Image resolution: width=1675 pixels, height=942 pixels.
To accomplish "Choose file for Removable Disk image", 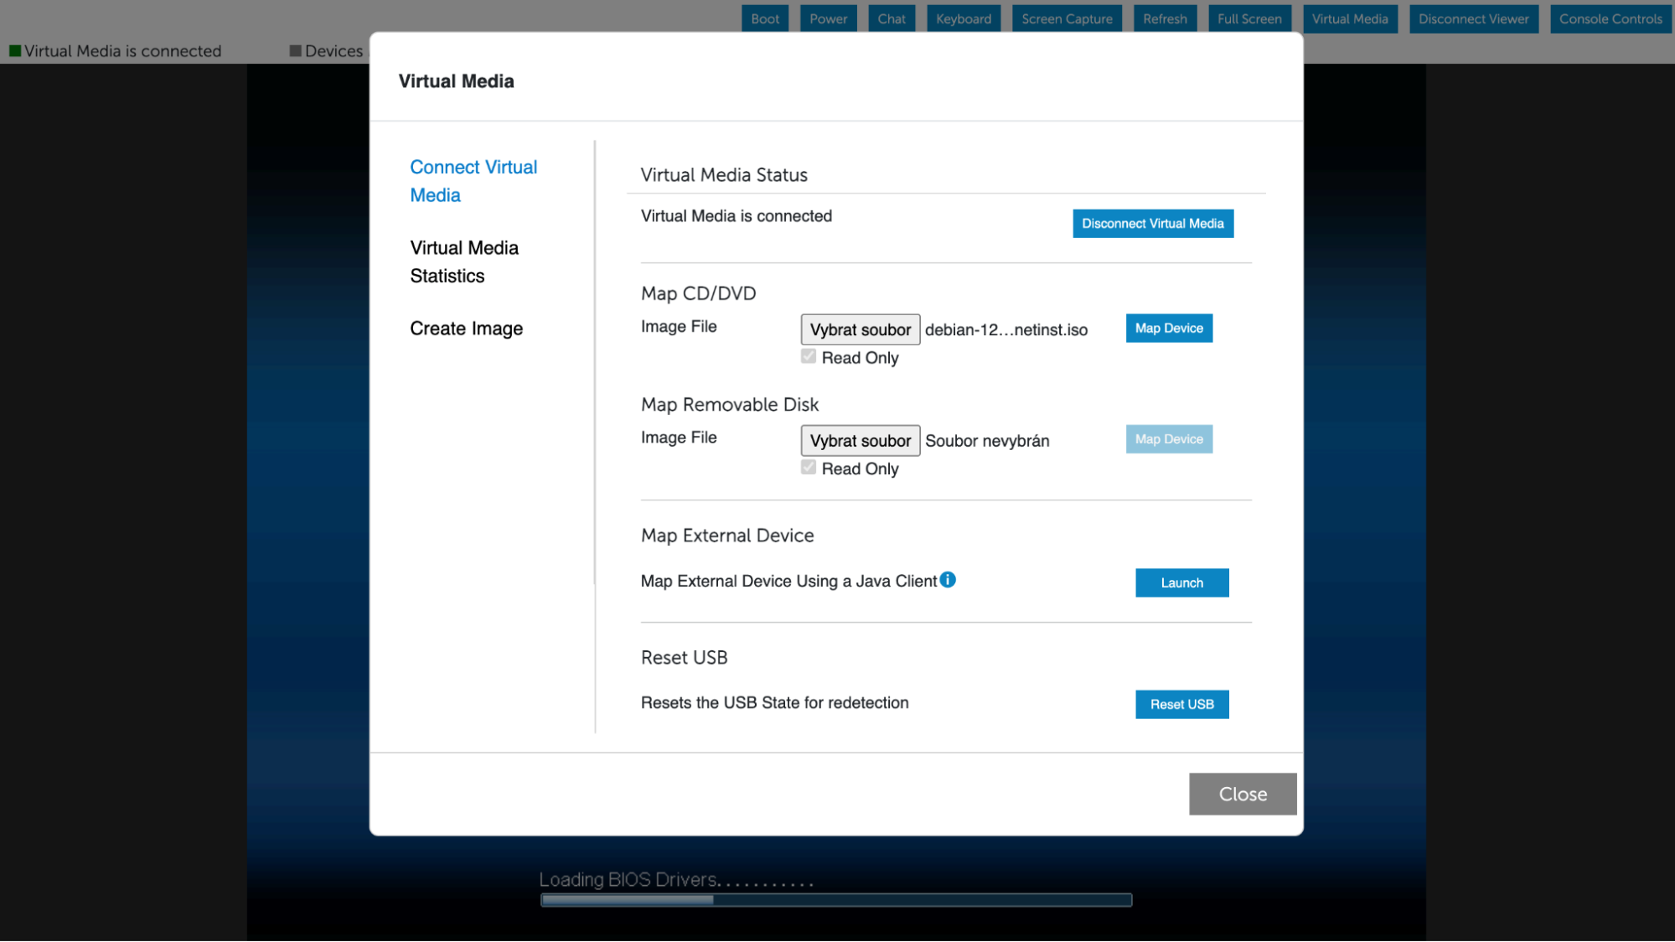I will (860, 441).
